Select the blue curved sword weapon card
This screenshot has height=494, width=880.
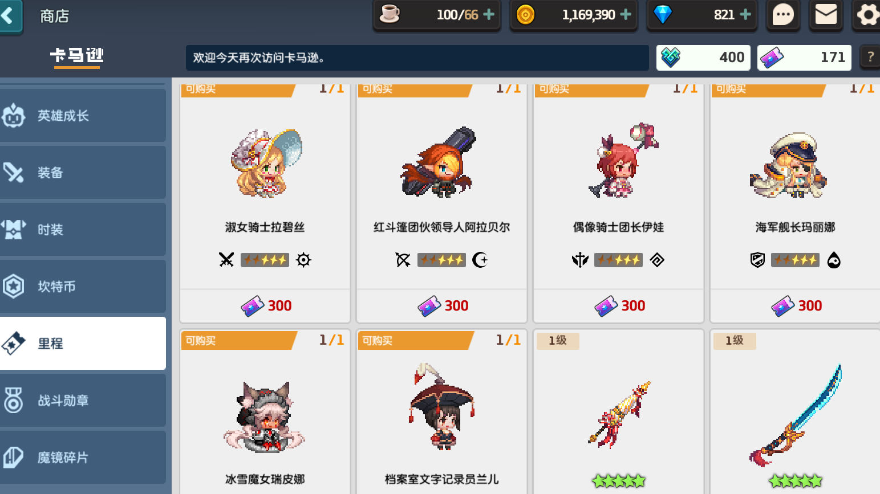(796, 411)
